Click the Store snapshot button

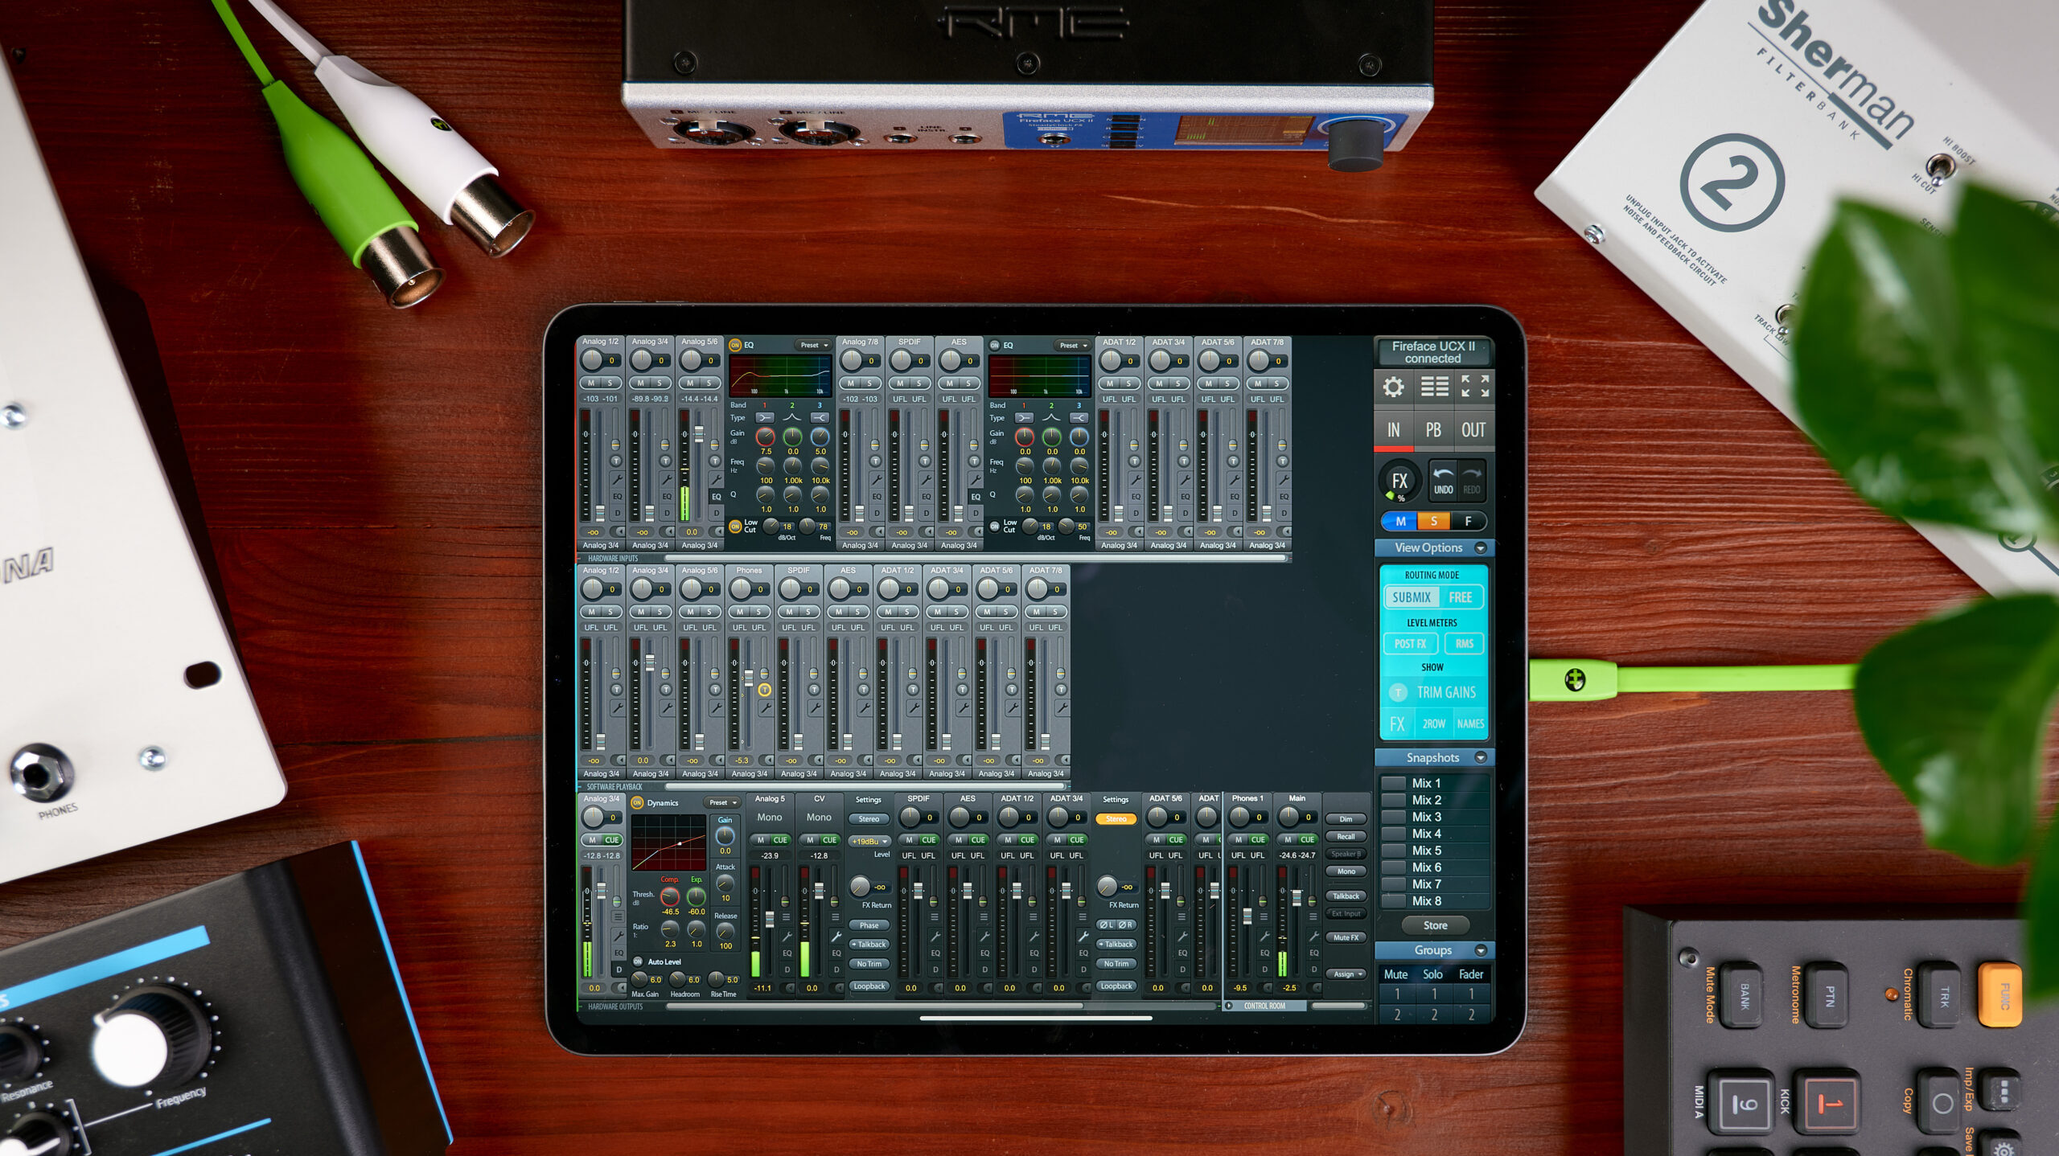click(1435, 925)
